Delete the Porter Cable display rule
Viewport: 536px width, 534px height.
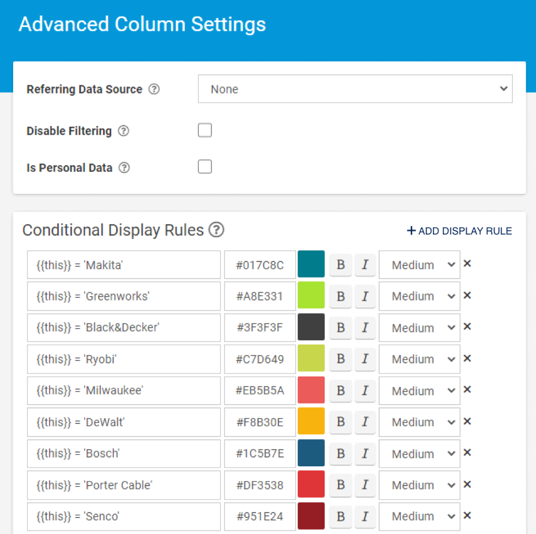pyautogui.click(x=467, y=484)
